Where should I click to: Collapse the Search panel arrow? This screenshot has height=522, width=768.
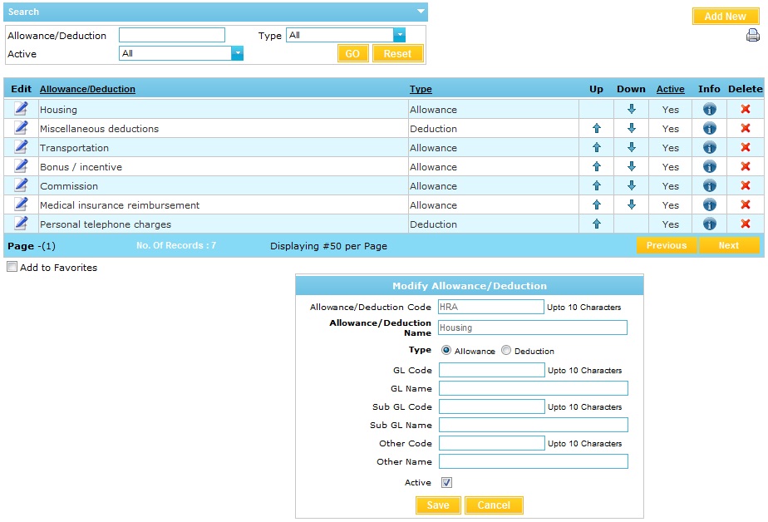click(421, 12)
